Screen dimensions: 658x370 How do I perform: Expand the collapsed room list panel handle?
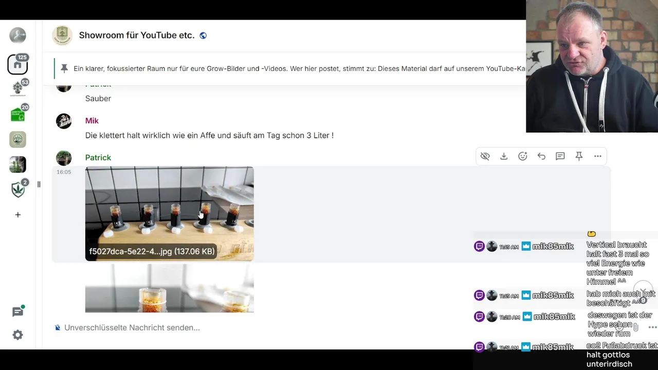(x=39, y=184)
